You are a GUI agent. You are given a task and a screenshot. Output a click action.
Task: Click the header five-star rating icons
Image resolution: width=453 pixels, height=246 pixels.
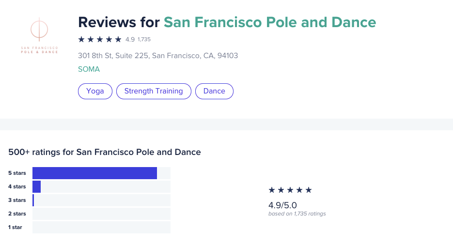click(100, 40)
